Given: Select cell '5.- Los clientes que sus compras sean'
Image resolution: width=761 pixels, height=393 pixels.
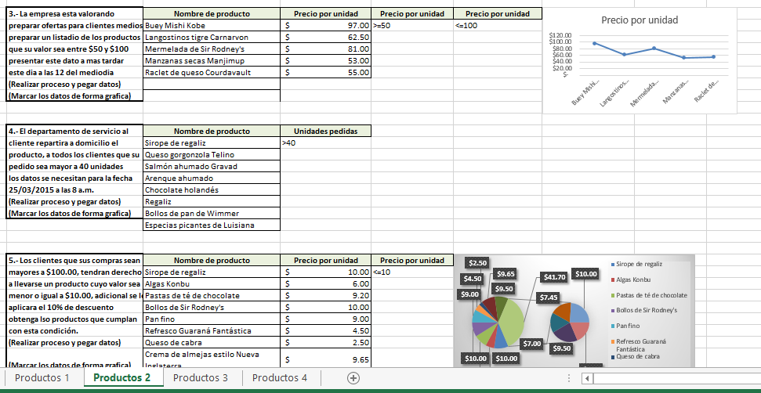Looking at the screenshot, I should click(74, 260).
